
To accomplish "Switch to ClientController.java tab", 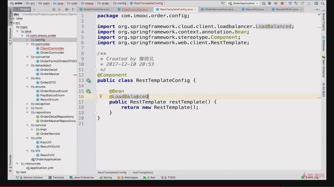I will pos(134,9).
